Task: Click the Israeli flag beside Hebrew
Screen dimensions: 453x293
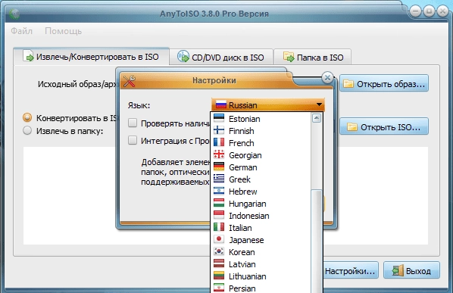Action: click(219, 191)
